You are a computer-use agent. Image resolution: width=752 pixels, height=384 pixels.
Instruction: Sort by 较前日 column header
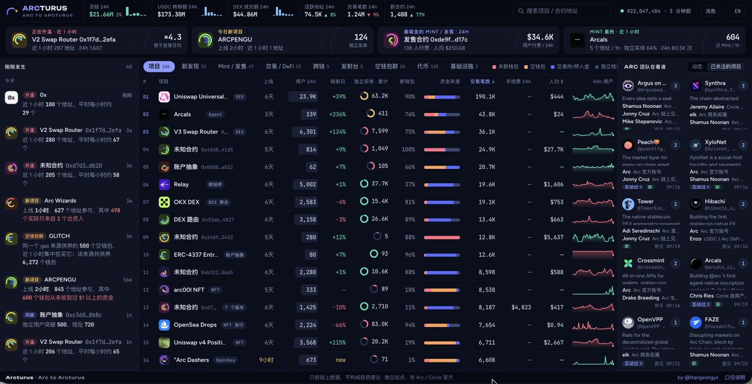tap(338, 82)
